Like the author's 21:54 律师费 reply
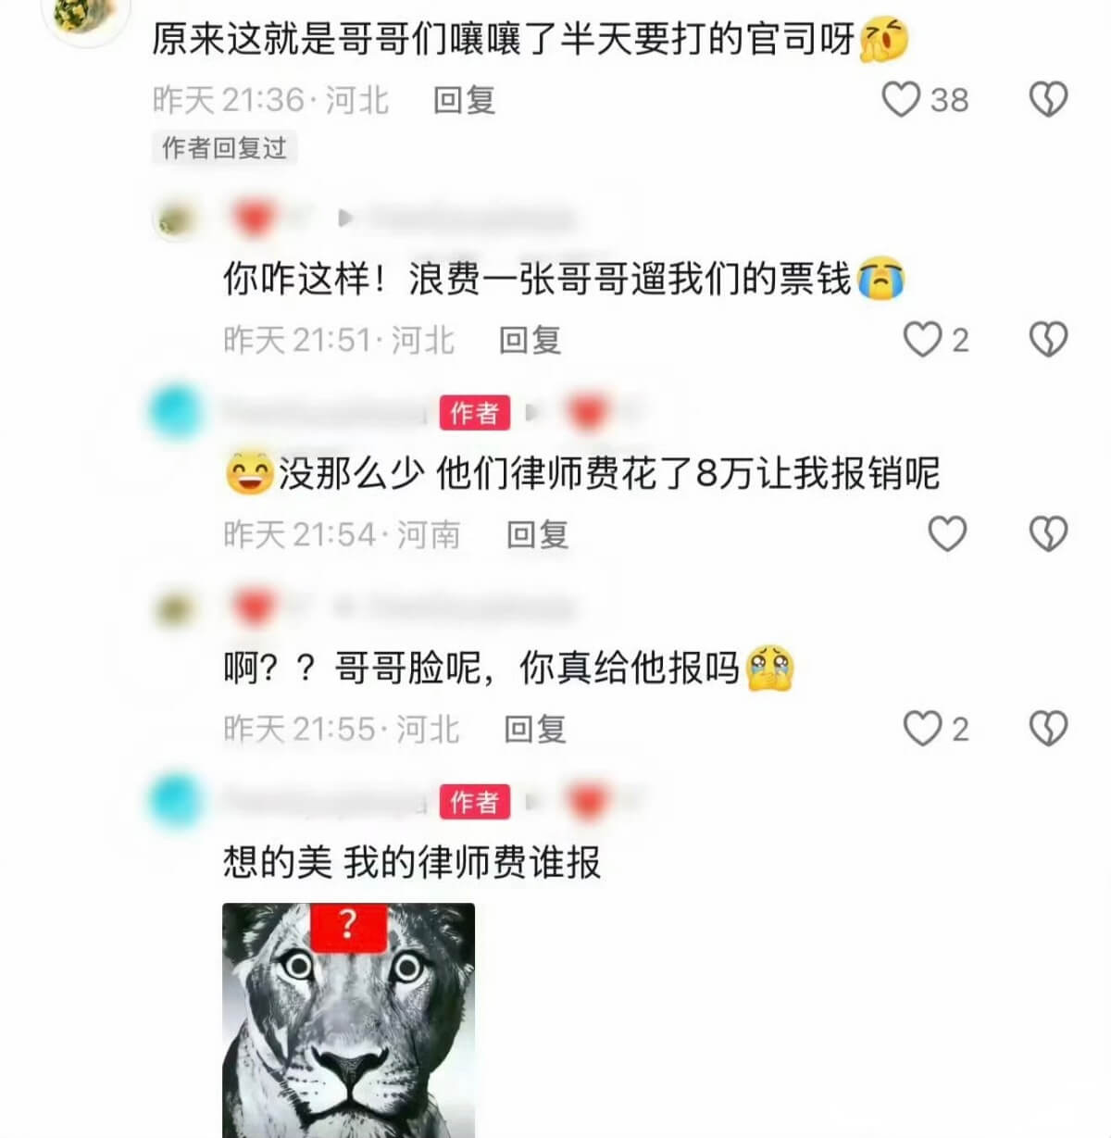Image resolution: width=1111 pixels, height=1138 pixels. (x=947, y=534)
